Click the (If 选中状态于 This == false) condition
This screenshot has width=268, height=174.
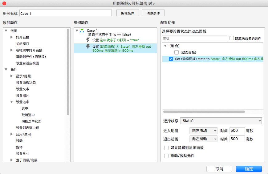pos(109,34)
